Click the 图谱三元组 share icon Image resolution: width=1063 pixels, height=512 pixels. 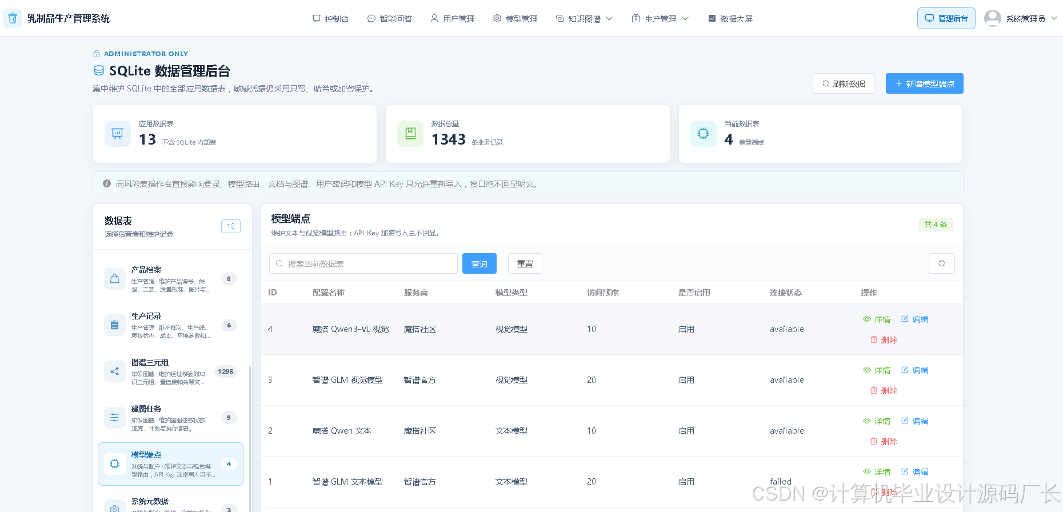tap(114, 371)
